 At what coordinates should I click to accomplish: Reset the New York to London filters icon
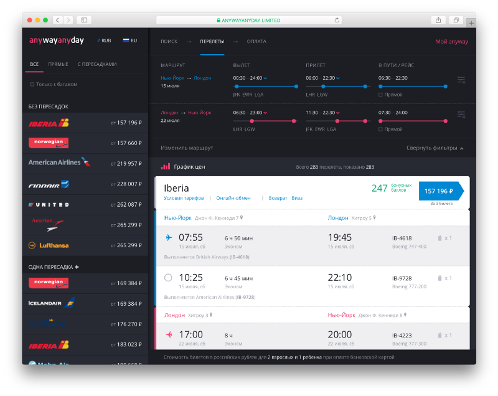pos(461,80)
